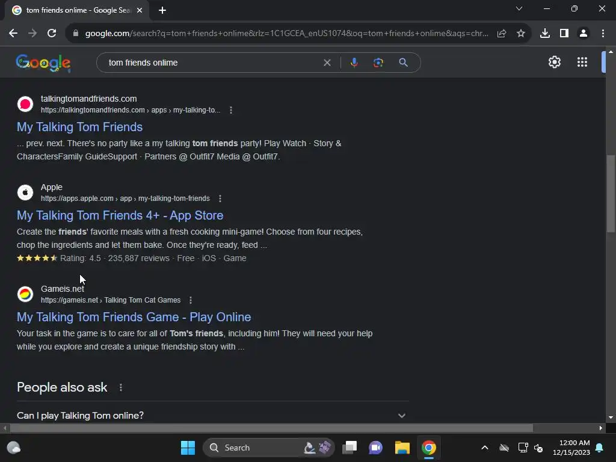This screenshot has width=616, height=462.
Task: Open My Talking Tom Friends Game Play Online
Action: point(134,317)
